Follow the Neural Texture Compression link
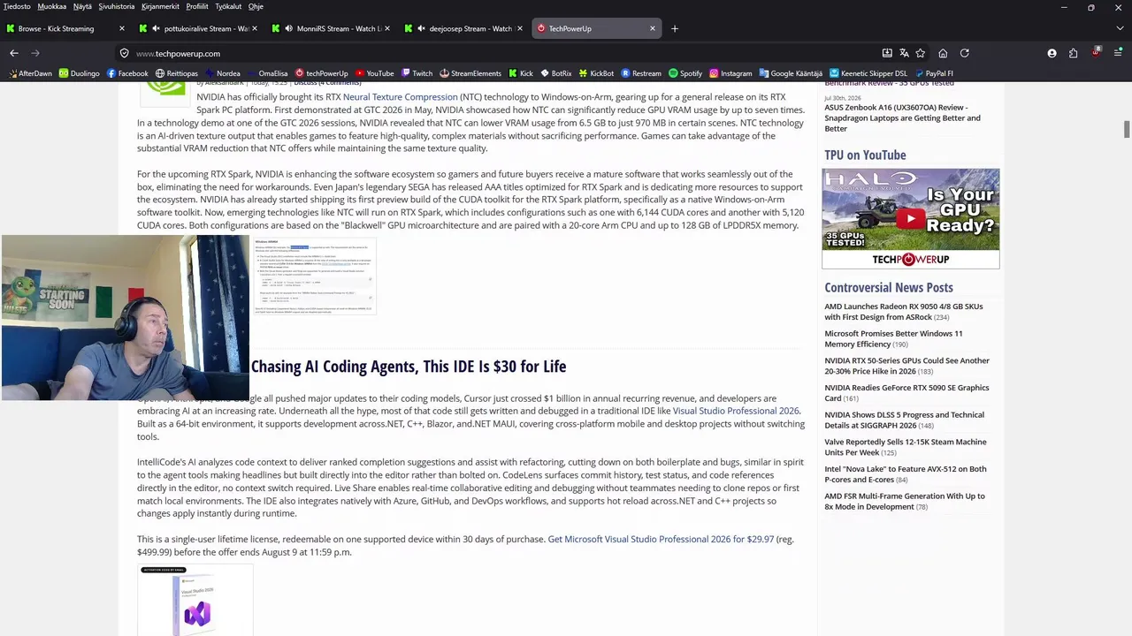 [x=400, y=97]
